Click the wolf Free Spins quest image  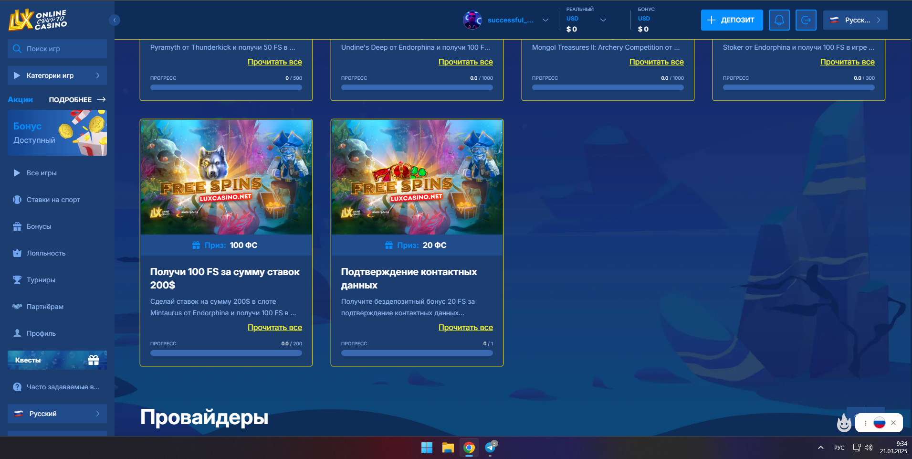226,177
